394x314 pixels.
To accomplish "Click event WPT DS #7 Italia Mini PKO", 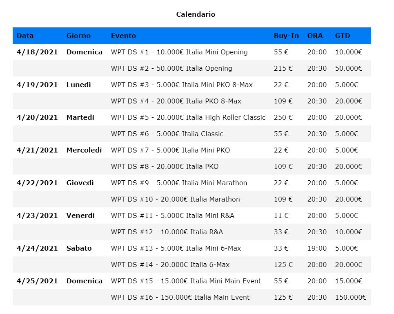I will 170,150.
